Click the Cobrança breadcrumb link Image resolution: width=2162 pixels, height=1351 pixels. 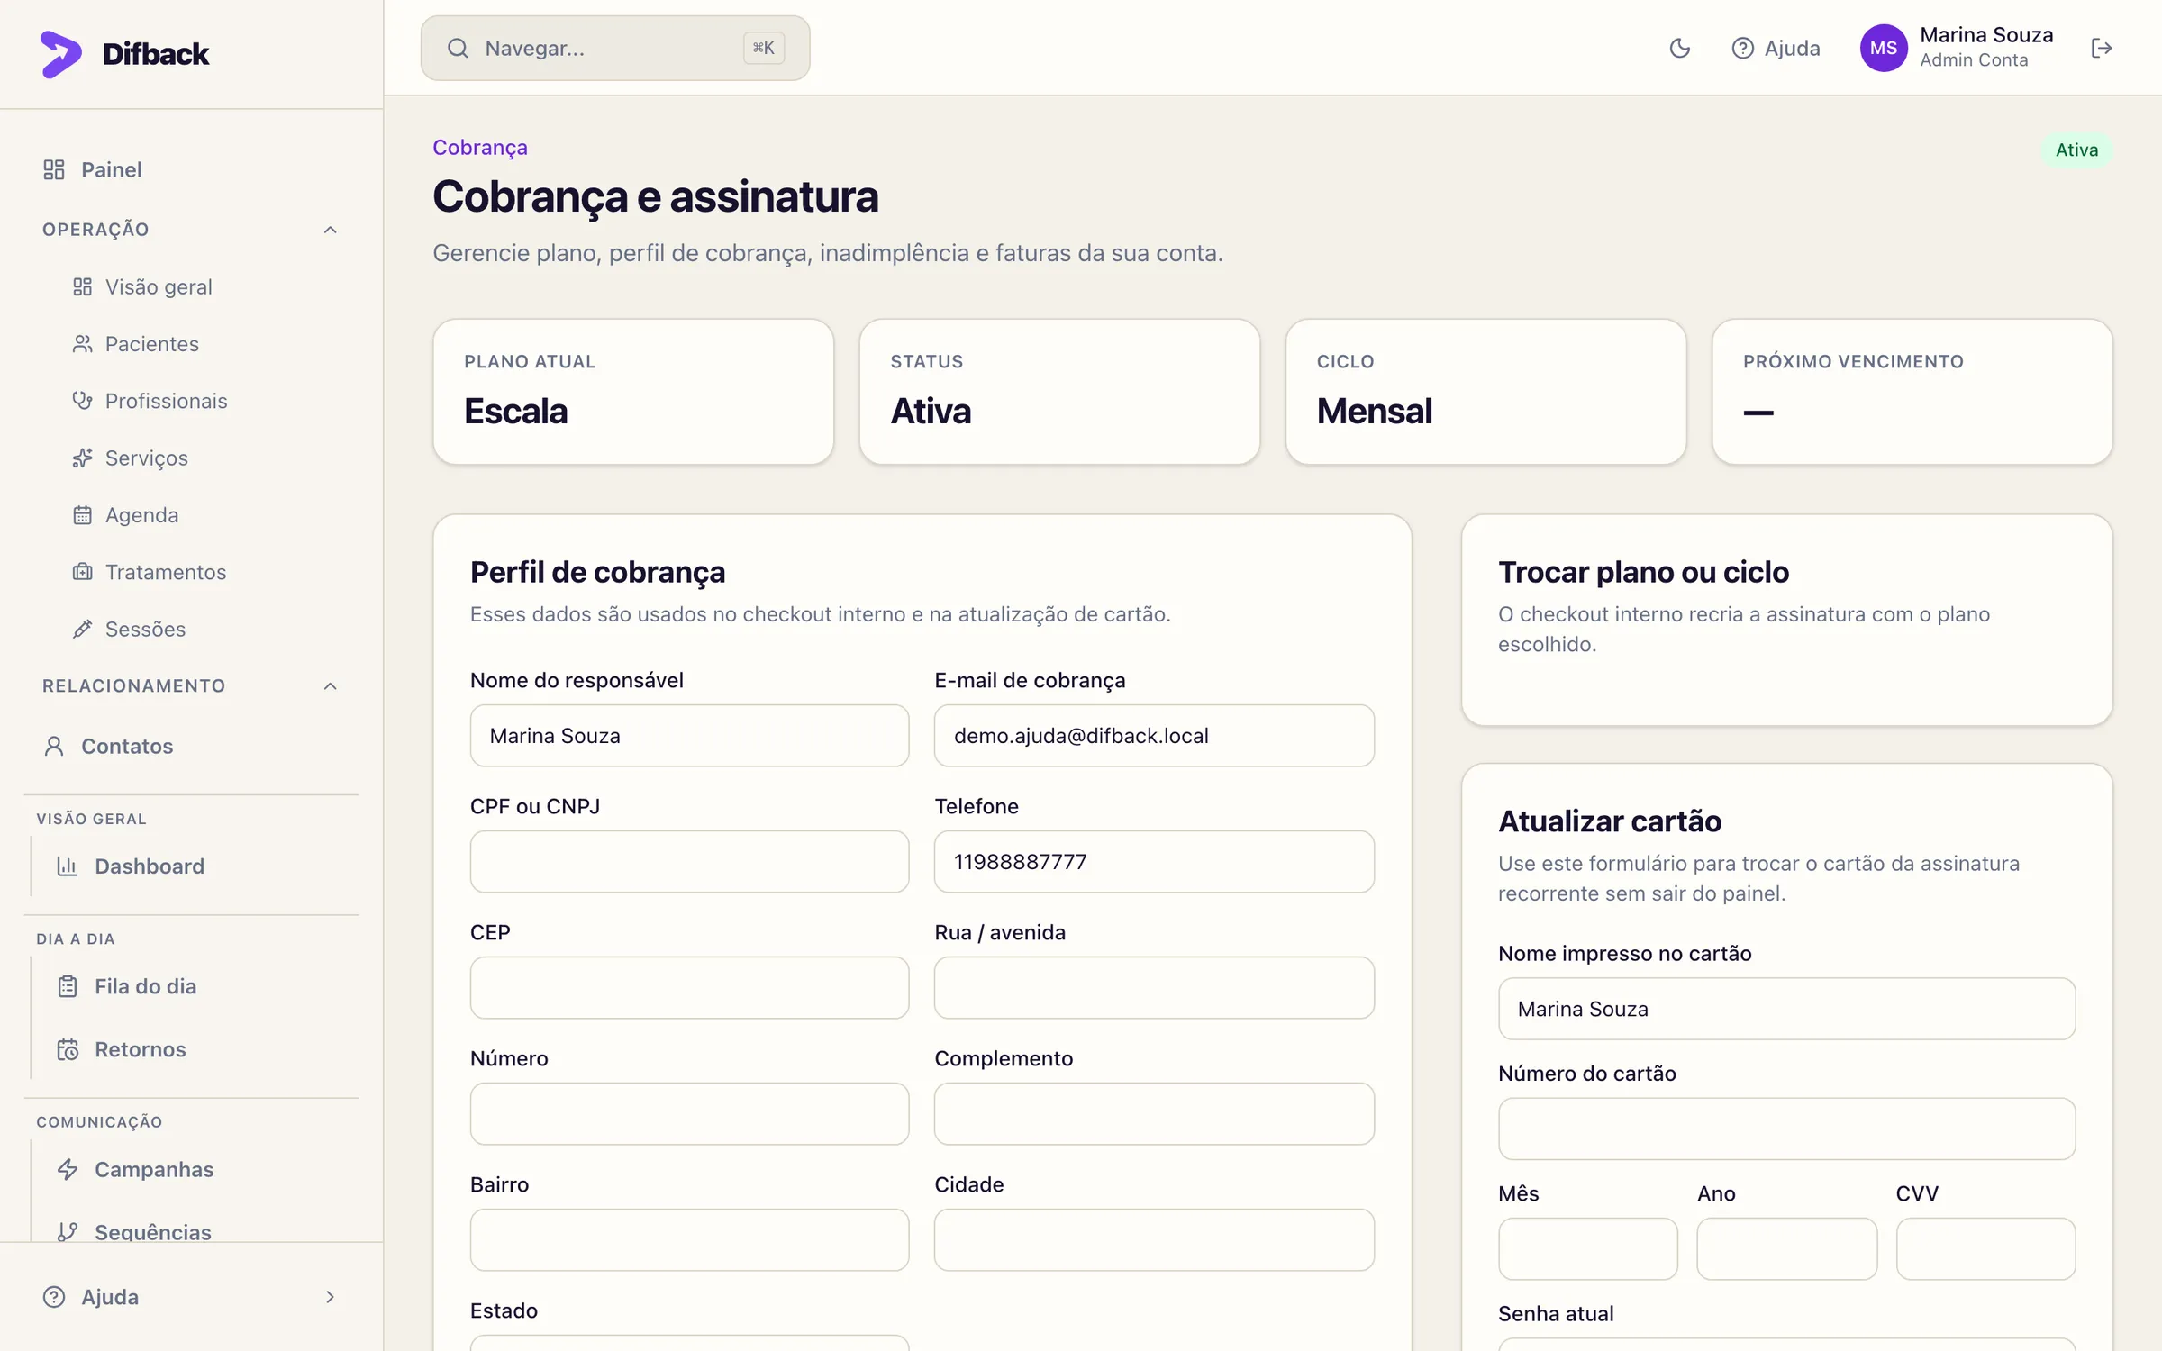coord(480,148)
